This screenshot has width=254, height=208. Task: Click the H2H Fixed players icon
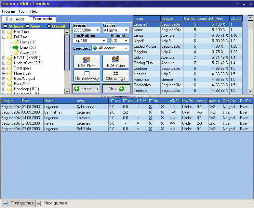[87, 59]
